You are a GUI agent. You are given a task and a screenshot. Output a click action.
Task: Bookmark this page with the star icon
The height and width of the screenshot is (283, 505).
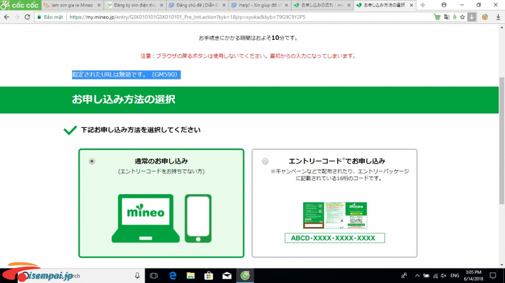click(463, 17)
